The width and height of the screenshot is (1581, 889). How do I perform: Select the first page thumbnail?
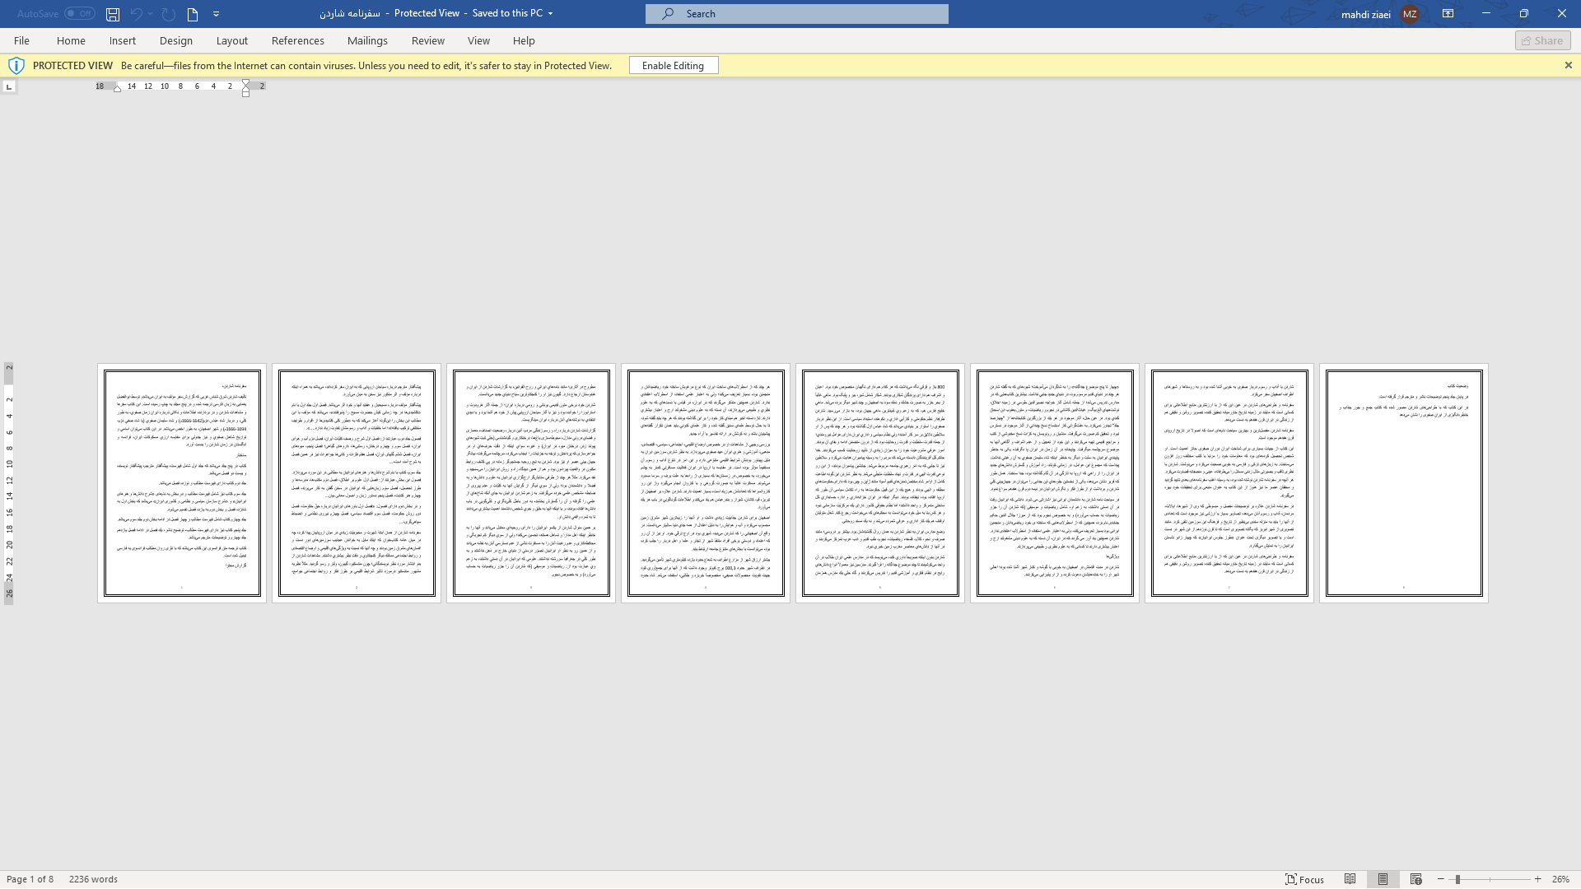point(182,483)
